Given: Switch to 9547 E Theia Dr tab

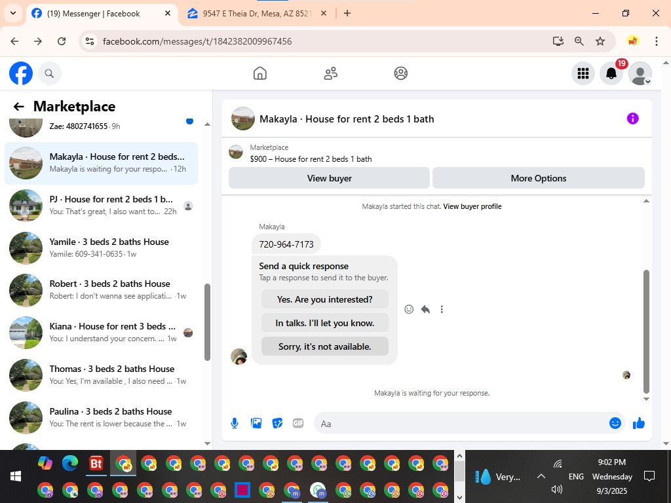Looking at the screenshot, I should 257,14.
